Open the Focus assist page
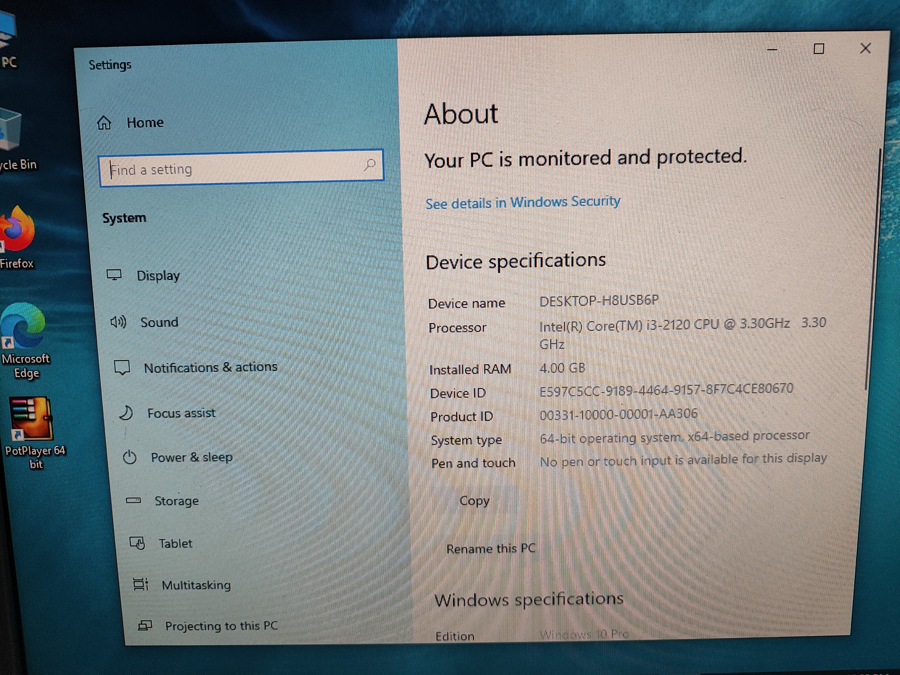This screenshot has width=900, height=675. click(x=167, y=413)
